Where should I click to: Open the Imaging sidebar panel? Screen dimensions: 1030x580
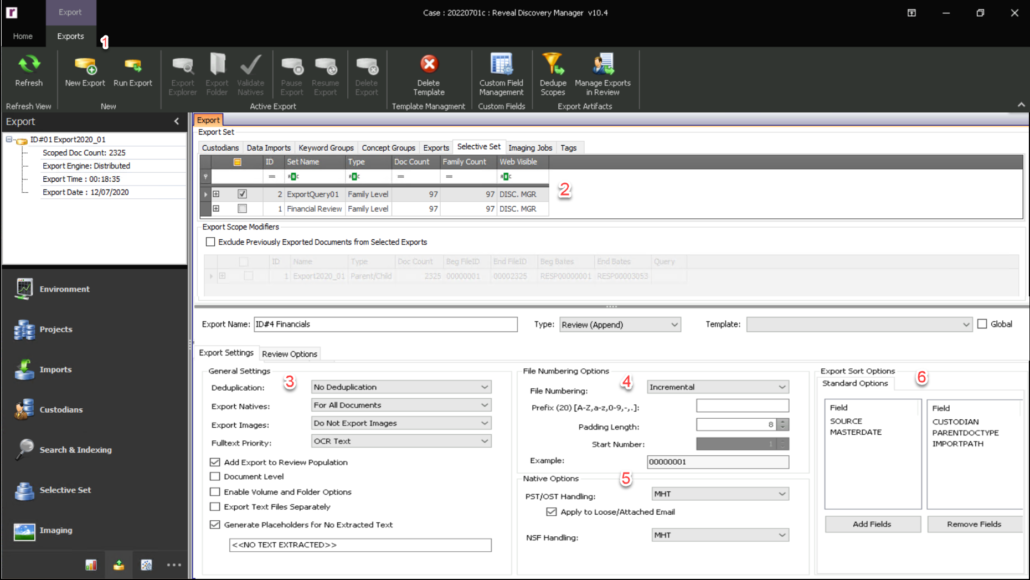coord(55,530)
